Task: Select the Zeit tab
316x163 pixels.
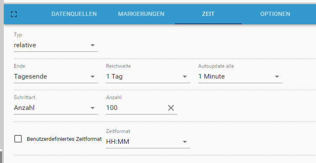Action: (x=208, y=14)
